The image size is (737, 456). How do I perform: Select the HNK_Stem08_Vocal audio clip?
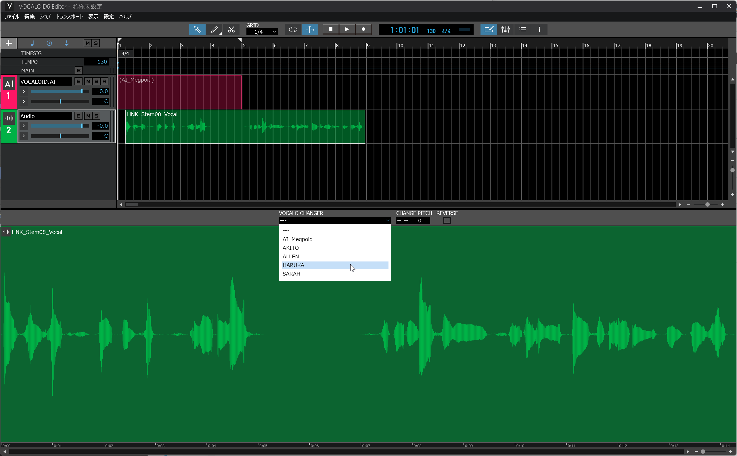pyautogui.click(x=245, y=127)
